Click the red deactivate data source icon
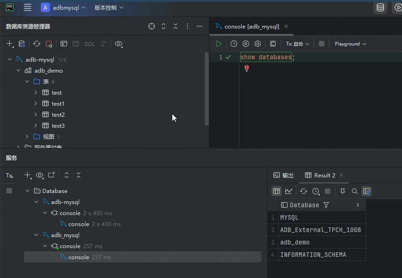The height and width of the screenshot is (278, 402). pos(49,44)
